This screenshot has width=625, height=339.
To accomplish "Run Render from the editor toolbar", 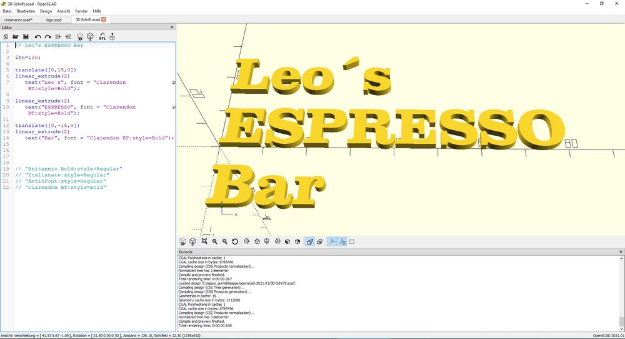I will pyautogui.click(x=90, y=37).
